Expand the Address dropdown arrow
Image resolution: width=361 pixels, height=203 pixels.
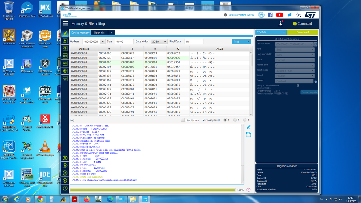(x=103, y=42)
